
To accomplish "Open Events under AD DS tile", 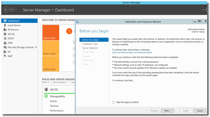I will tap(54, 101).
